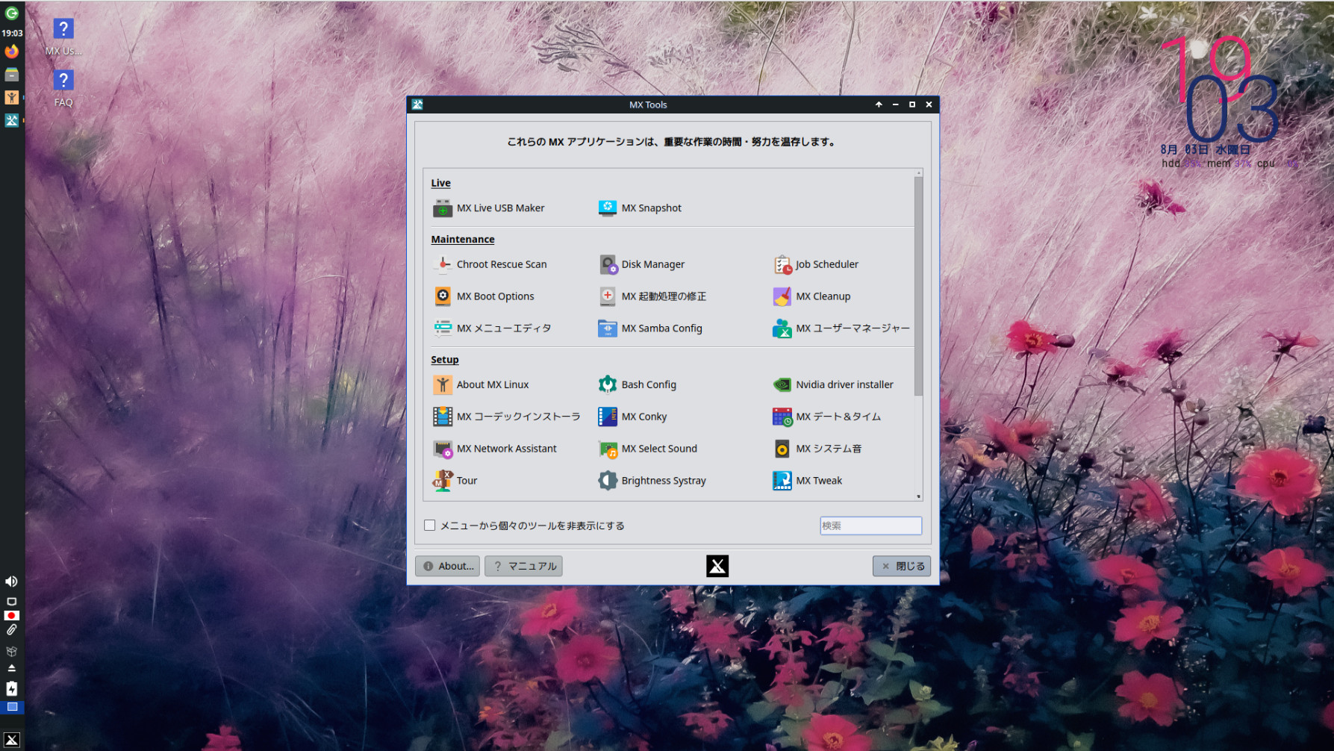Viewport: 1334px width, 751px height.
Task: Open MX start menu button
Action: point(11,740)
